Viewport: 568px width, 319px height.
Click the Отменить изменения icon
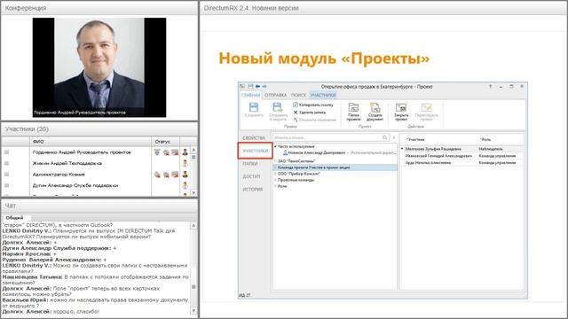tap(296, 120)
